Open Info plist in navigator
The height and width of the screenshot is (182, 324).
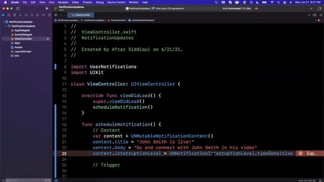pos(17,56)
